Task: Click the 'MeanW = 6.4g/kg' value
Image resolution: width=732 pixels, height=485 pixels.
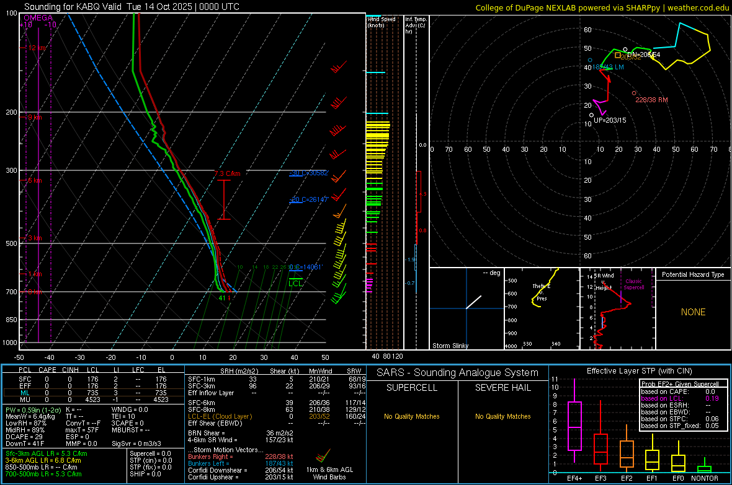Action: [x=30, y=416]
